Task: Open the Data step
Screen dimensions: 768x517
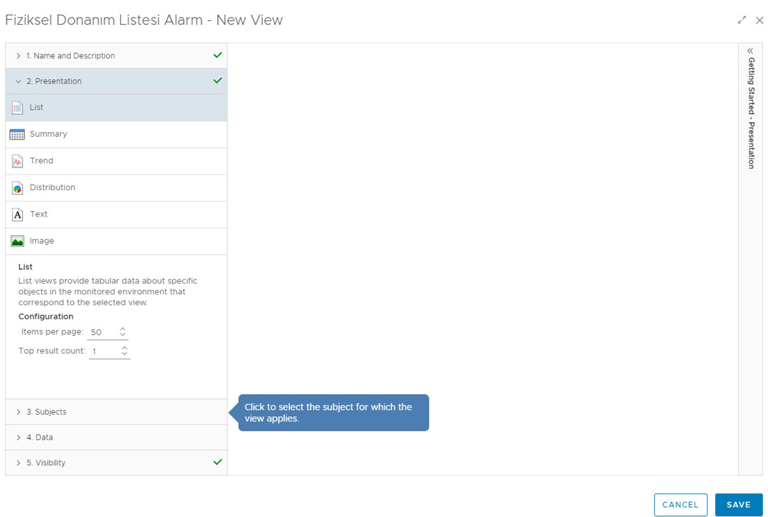Action: (x=40, y=437)
